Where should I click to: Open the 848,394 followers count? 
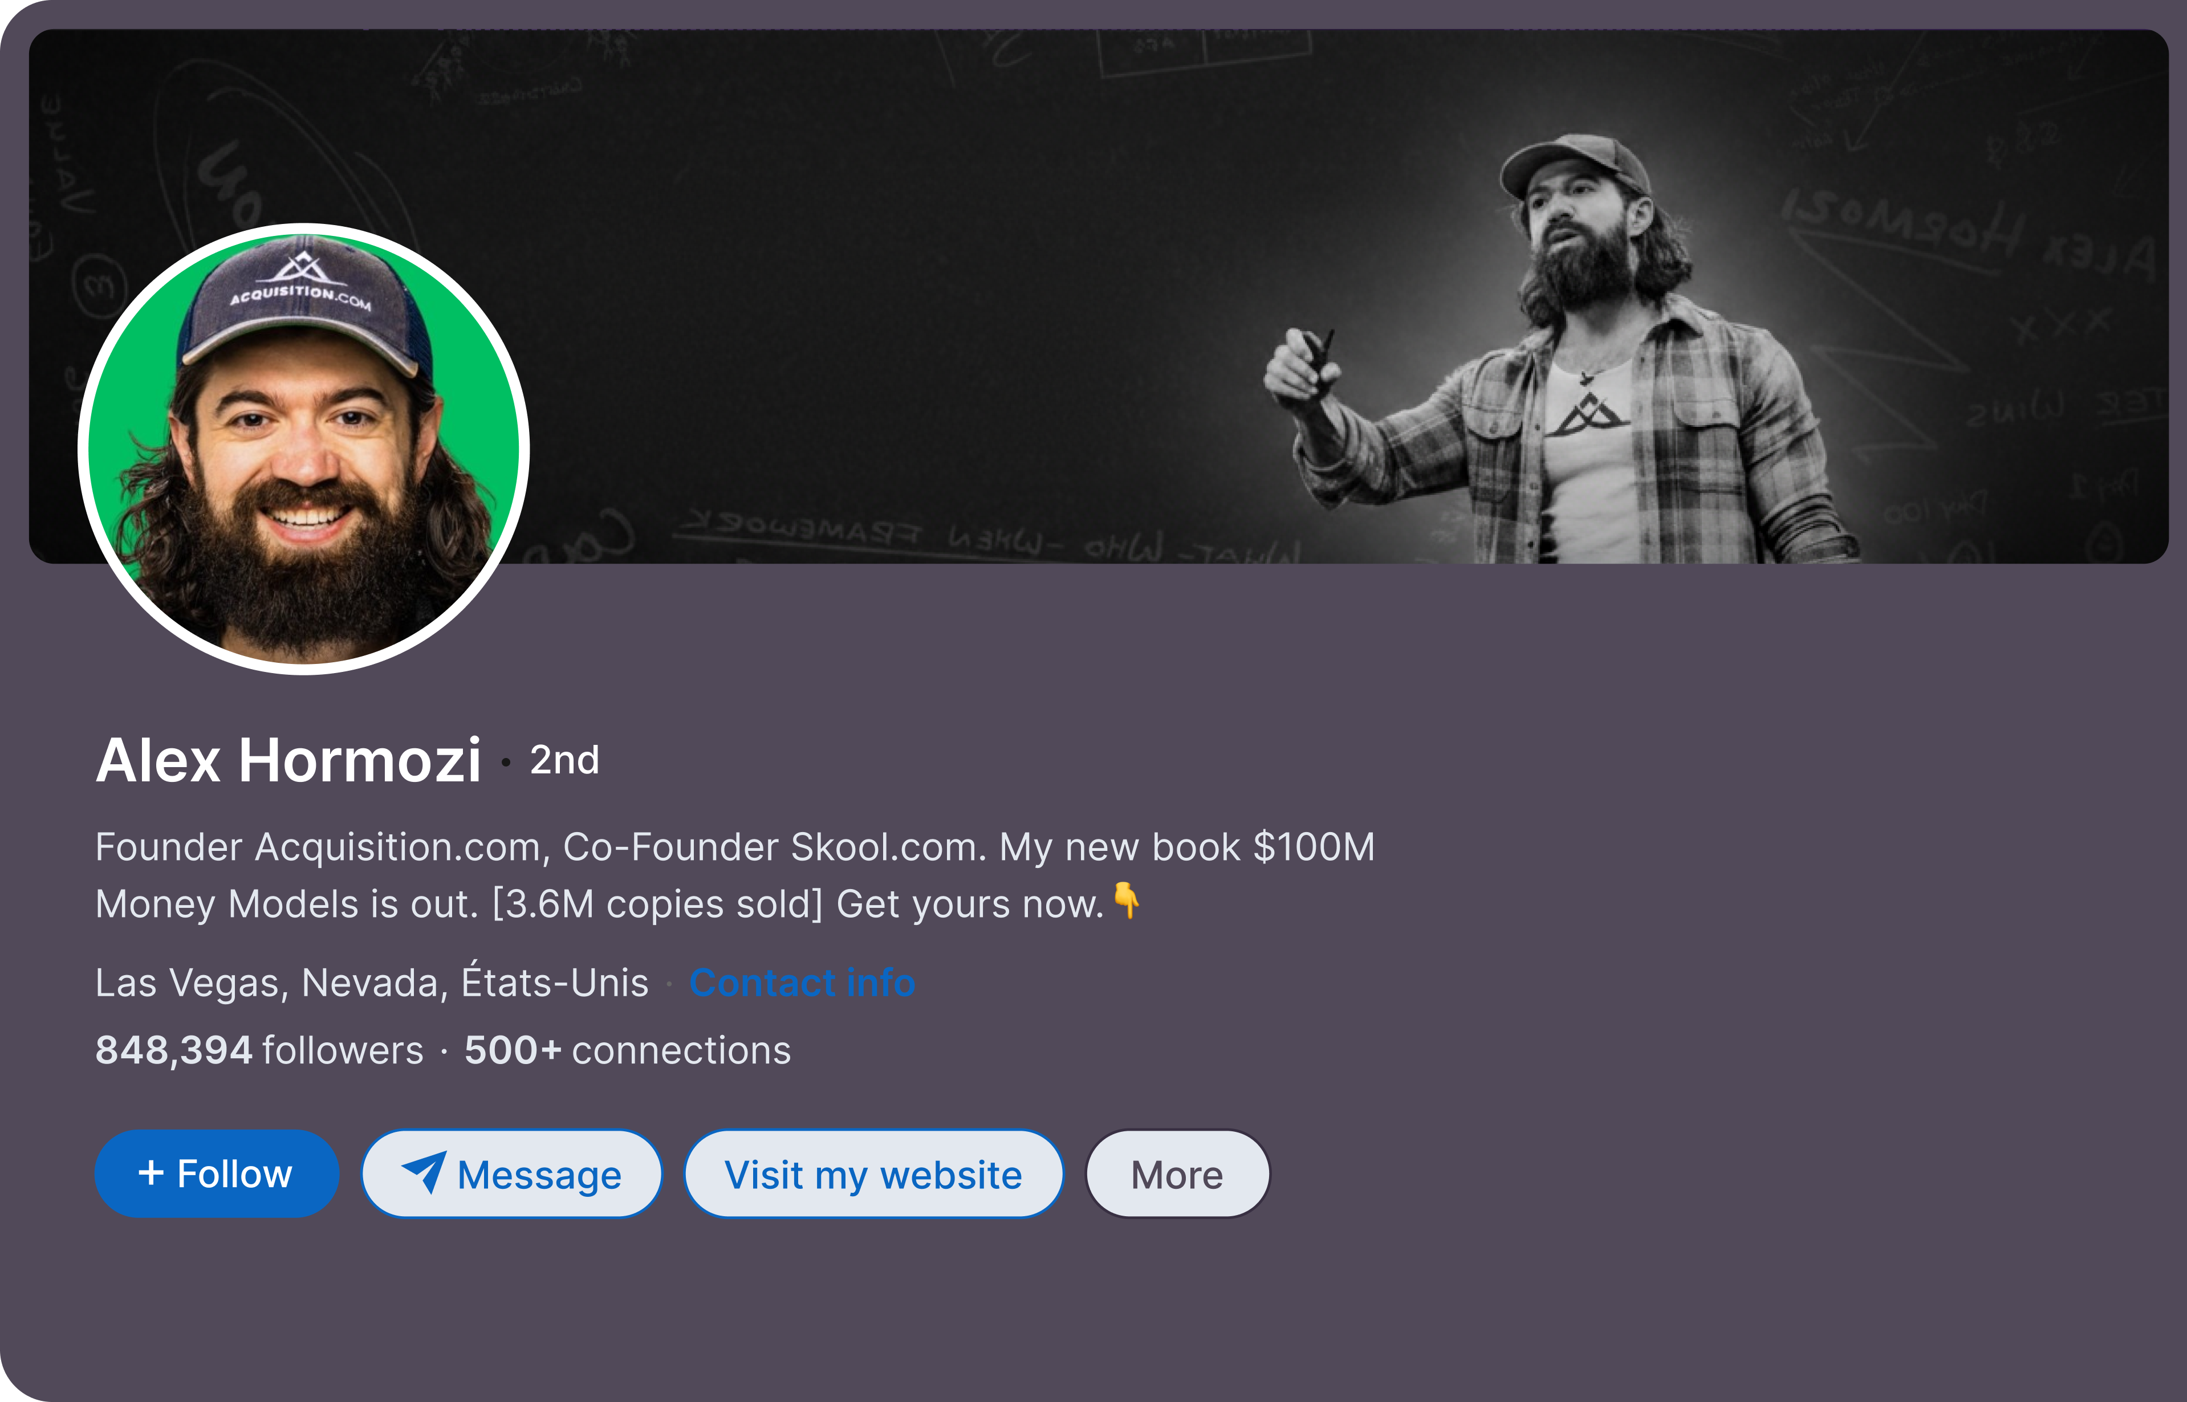click(259, 1050)
